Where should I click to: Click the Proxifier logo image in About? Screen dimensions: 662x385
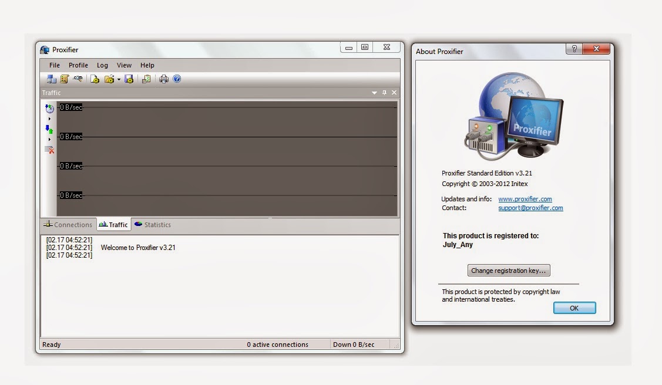[514, 116]
